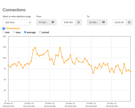
Task: Click the average option label text
Action: [31, 32]
